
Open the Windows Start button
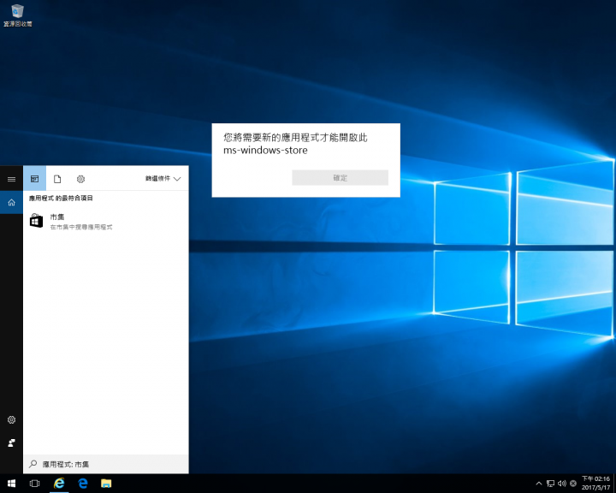point(11,484)
